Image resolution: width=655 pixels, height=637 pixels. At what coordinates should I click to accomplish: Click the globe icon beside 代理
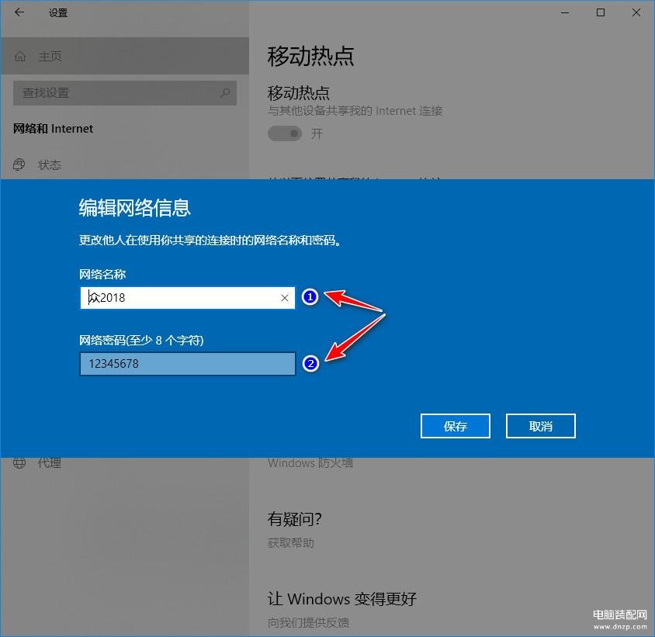coord(19,463)
